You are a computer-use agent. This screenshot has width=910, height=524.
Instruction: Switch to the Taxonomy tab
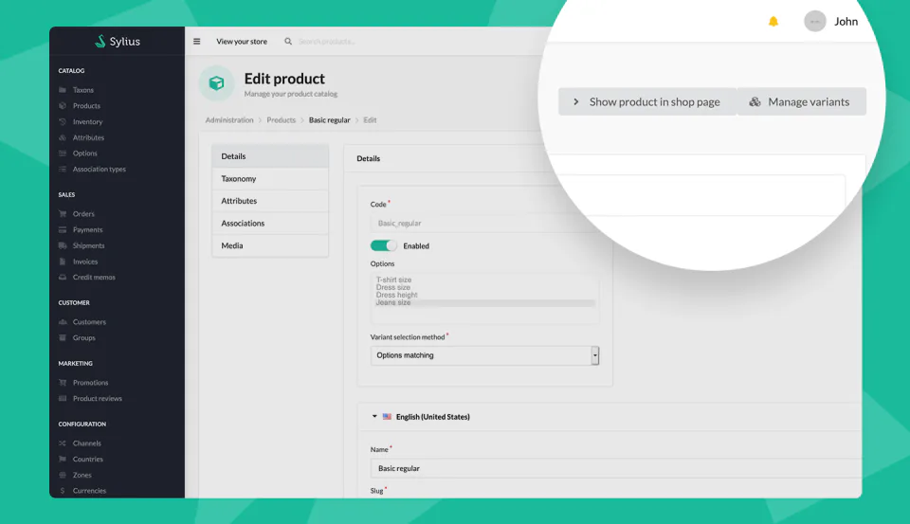click(270, 179)
